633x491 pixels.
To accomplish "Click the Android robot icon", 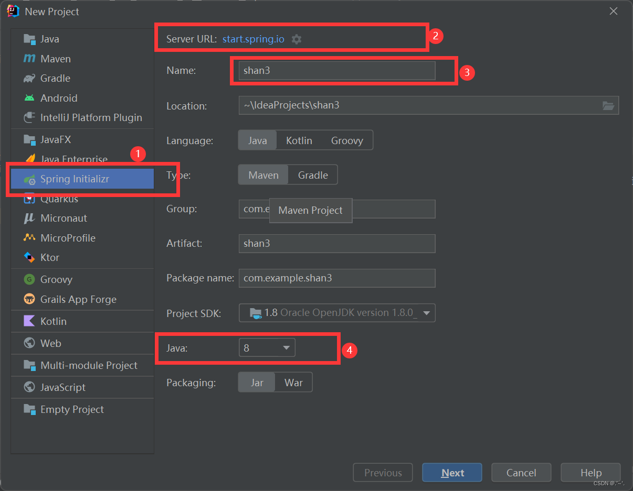I will [29, 98].
